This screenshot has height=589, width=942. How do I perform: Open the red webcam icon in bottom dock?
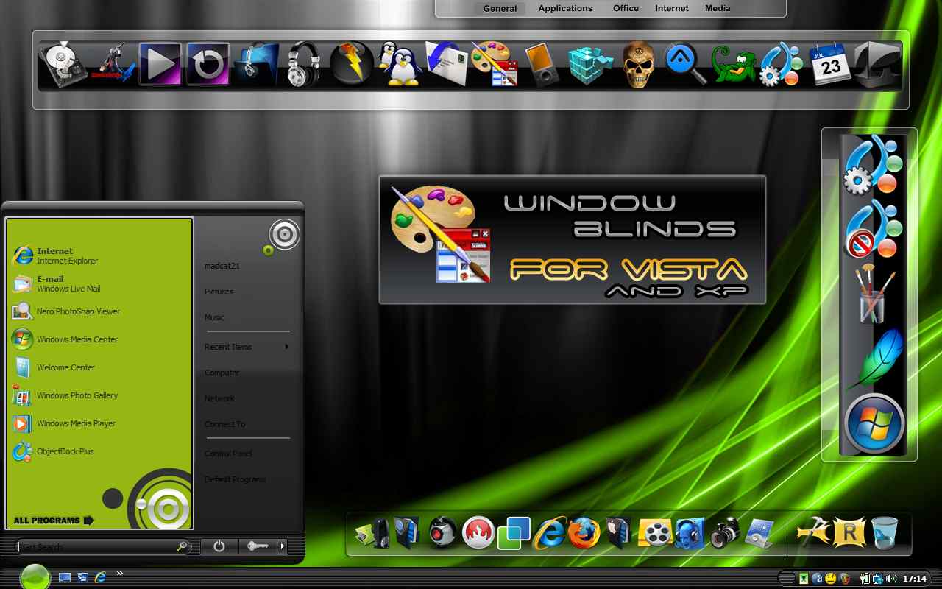click(x=443, y=533)
